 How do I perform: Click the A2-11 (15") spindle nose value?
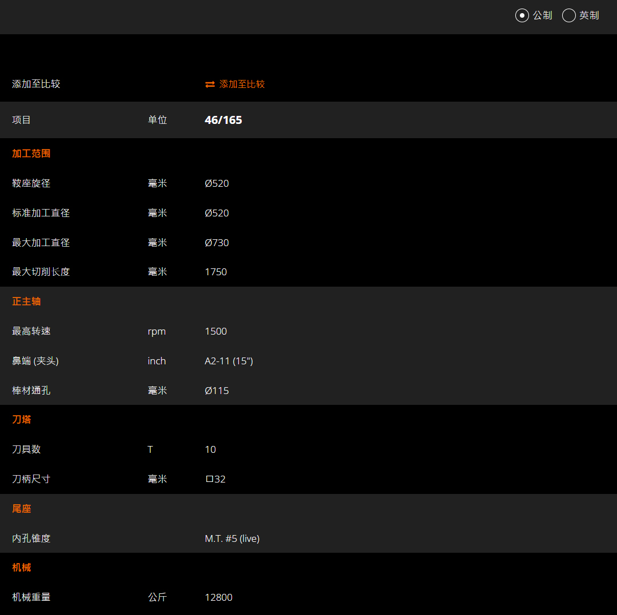click(229, 361)
